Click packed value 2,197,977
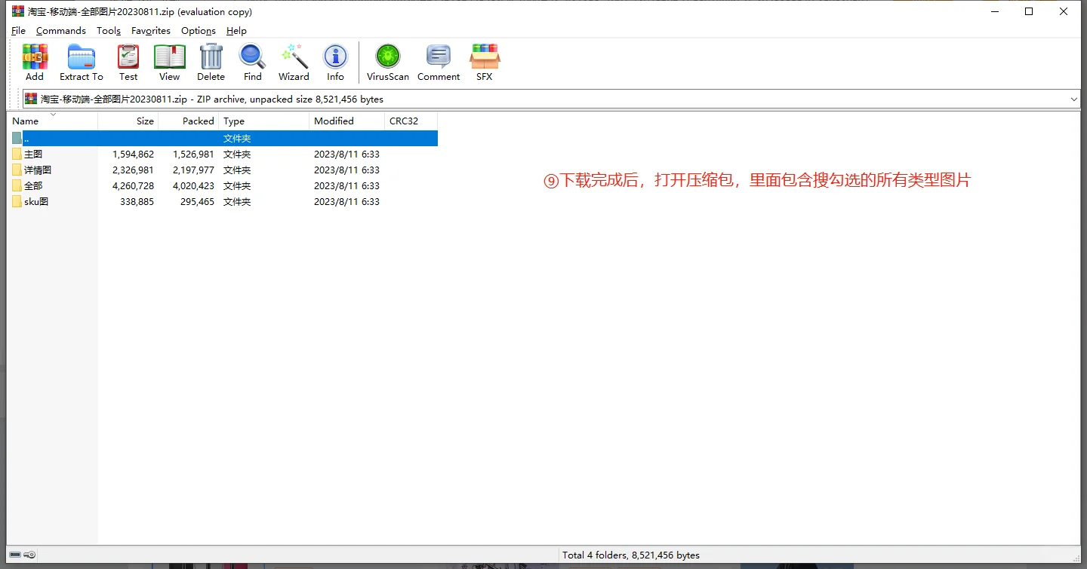1087x569 pixels. [193, 170]
